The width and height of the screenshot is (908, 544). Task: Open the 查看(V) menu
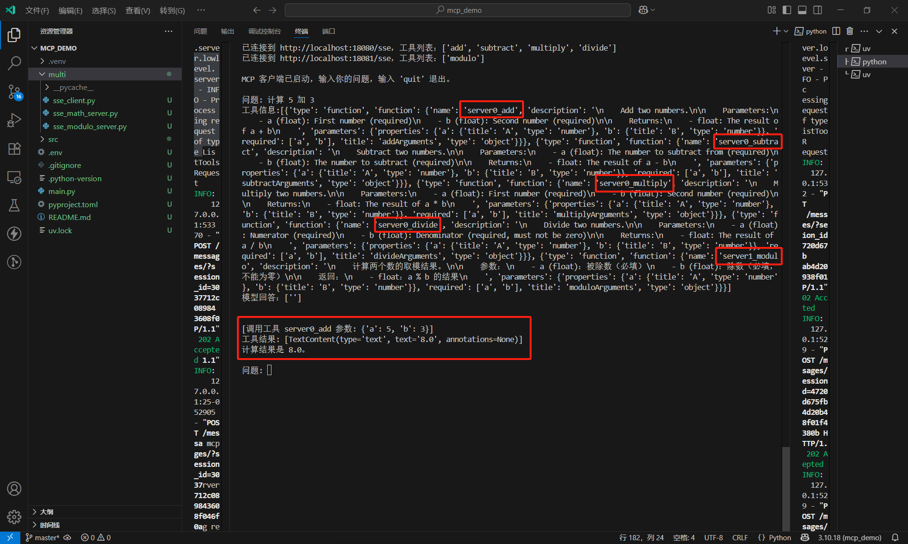tap(138, 10)
